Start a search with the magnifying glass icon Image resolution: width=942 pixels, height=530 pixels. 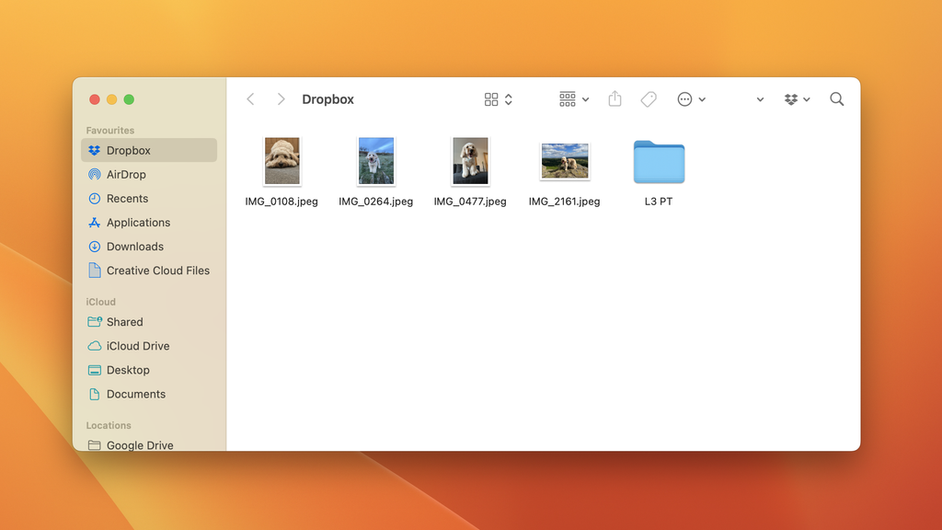click(x=836, y=98)
